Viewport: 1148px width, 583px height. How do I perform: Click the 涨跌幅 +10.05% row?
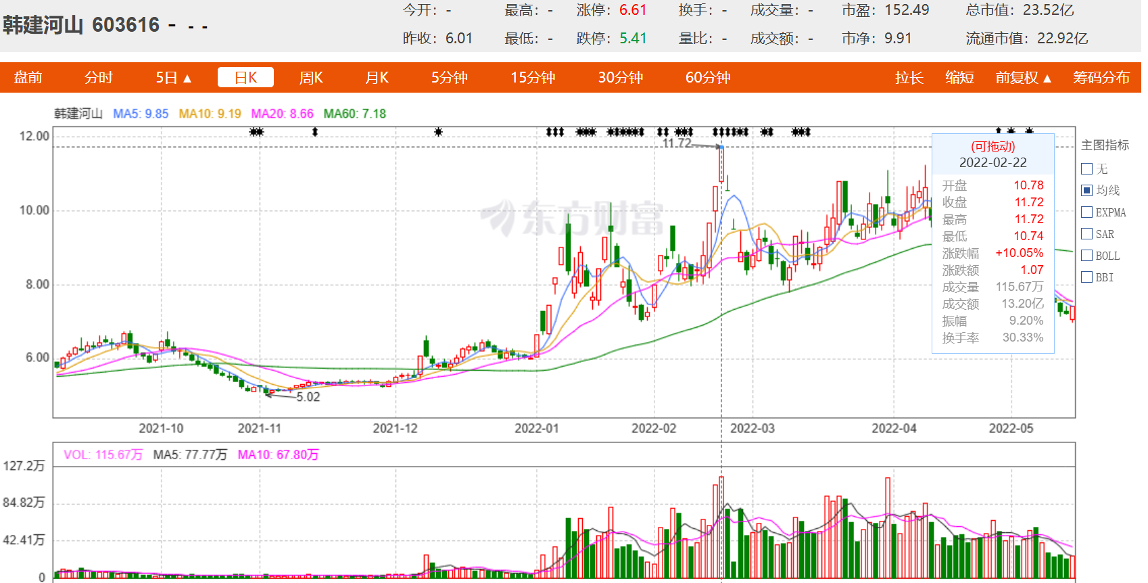point(992,253)
